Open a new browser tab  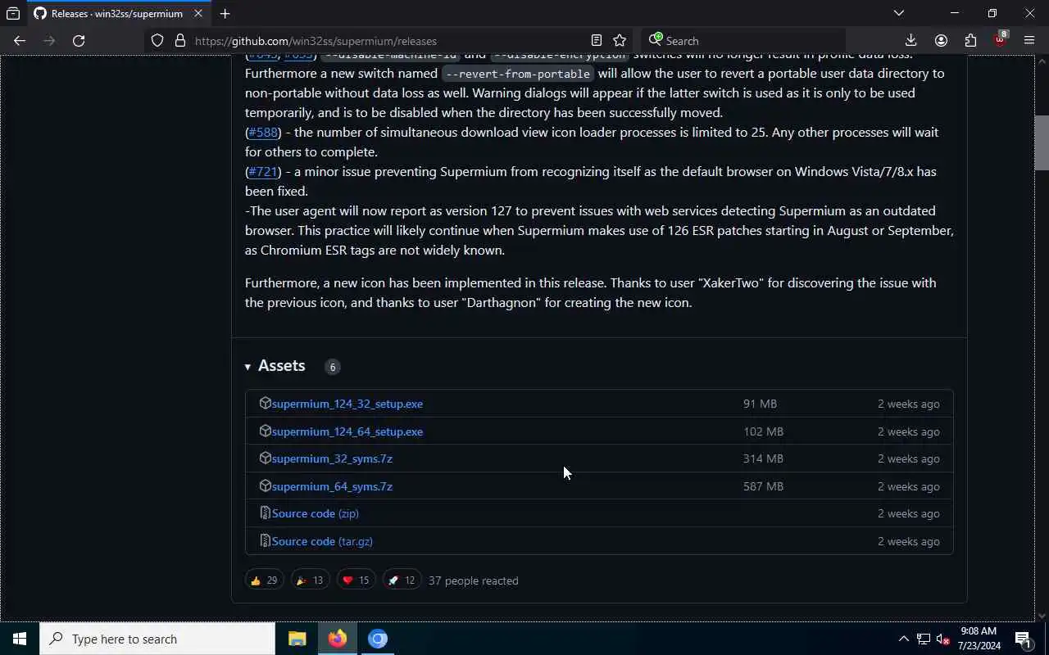coord(225,13)
